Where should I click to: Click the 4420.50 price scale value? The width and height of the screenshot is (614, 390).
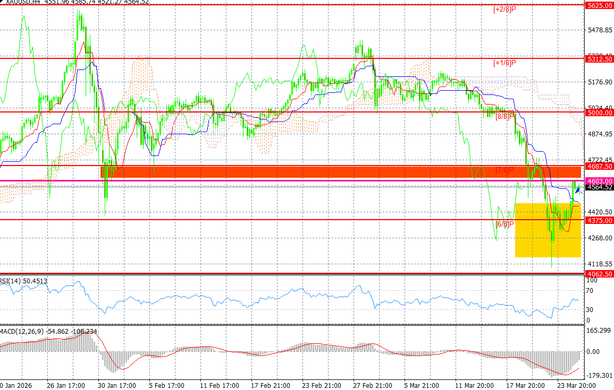tap(600, 212)
